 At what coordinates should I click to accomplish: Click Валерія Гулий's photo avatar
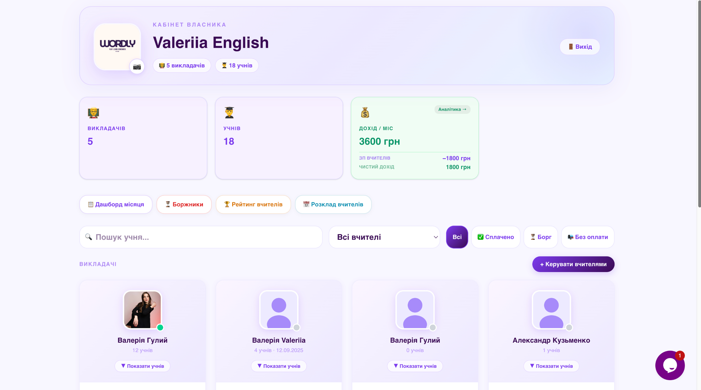[x=142, y=310]
